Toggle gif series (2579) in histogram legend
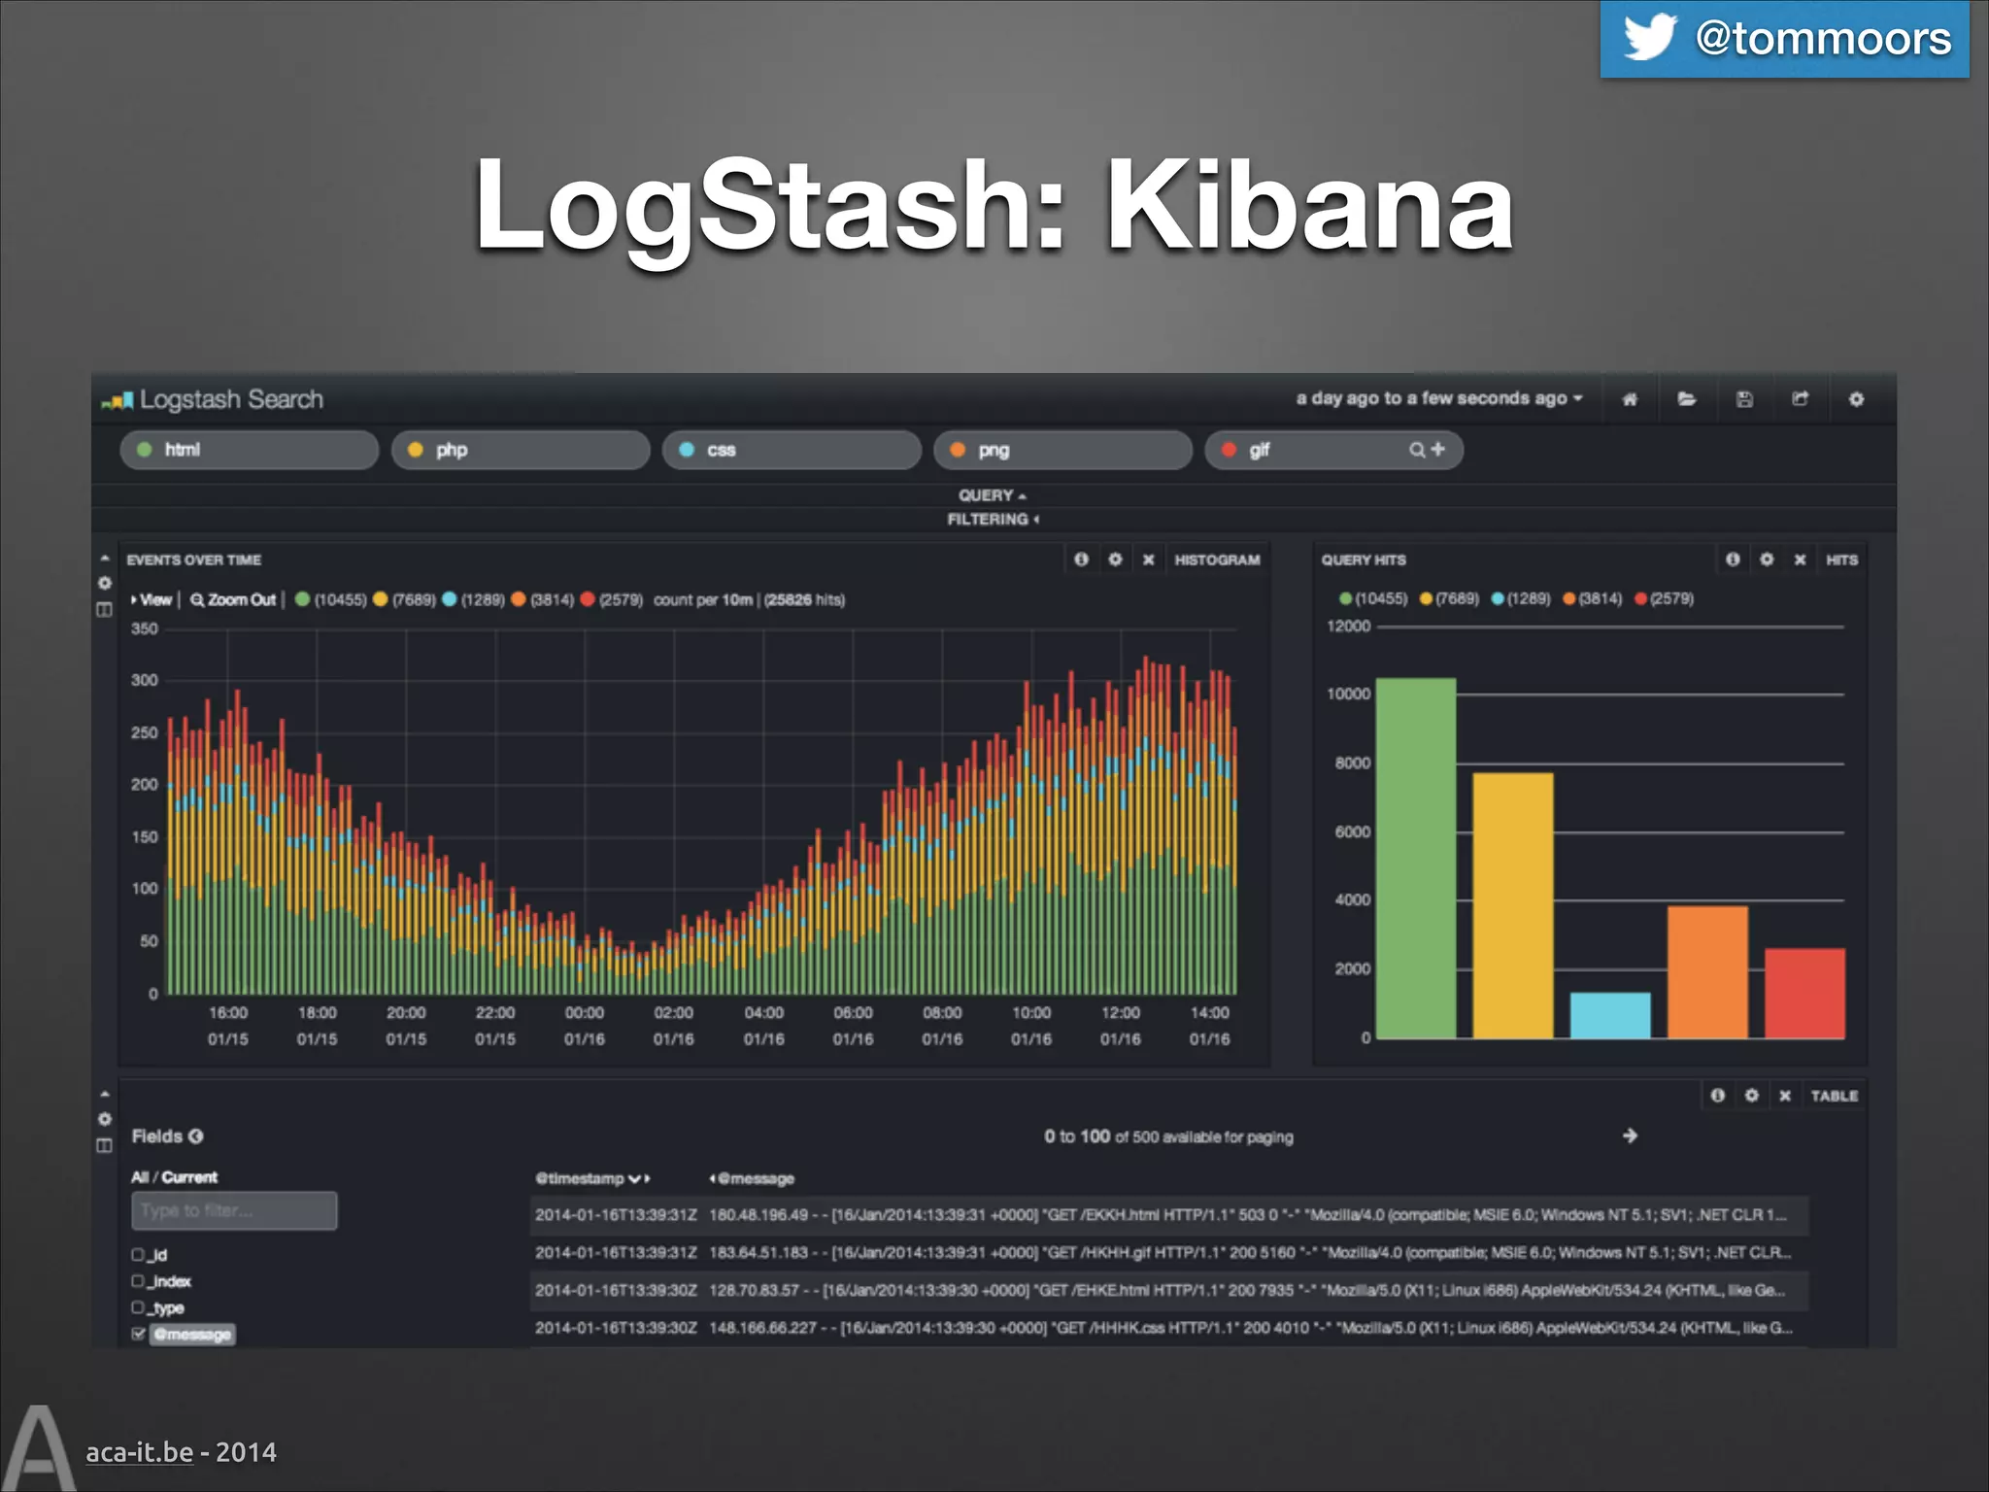The width and height of the screenshot is (1989, 1492). [x=612, y=599]
